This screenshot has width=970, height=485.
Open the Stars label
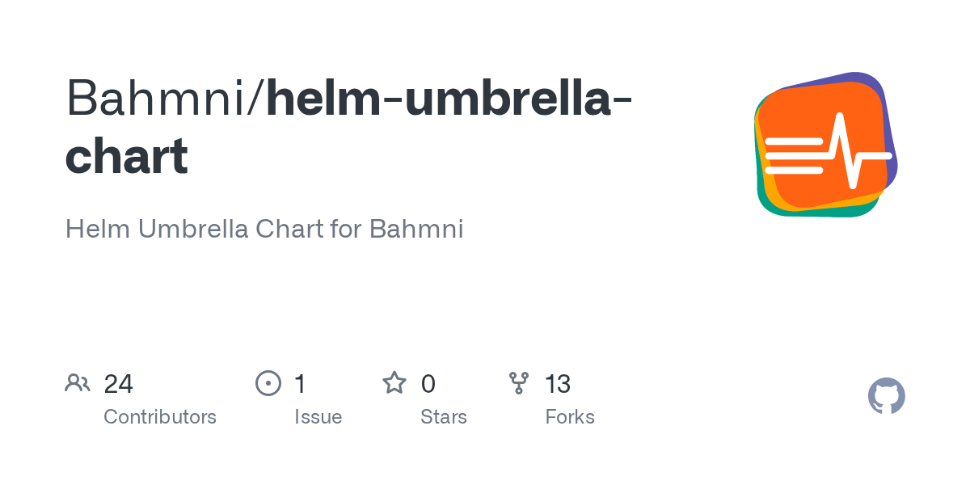(x=444, y=417)
